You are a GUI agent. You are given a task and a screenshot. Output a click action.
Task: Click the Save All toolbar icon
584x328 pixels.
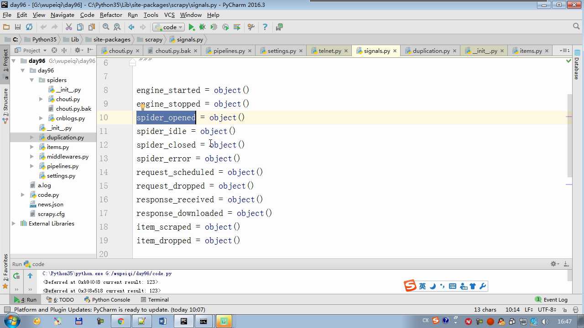pos(18,27)
